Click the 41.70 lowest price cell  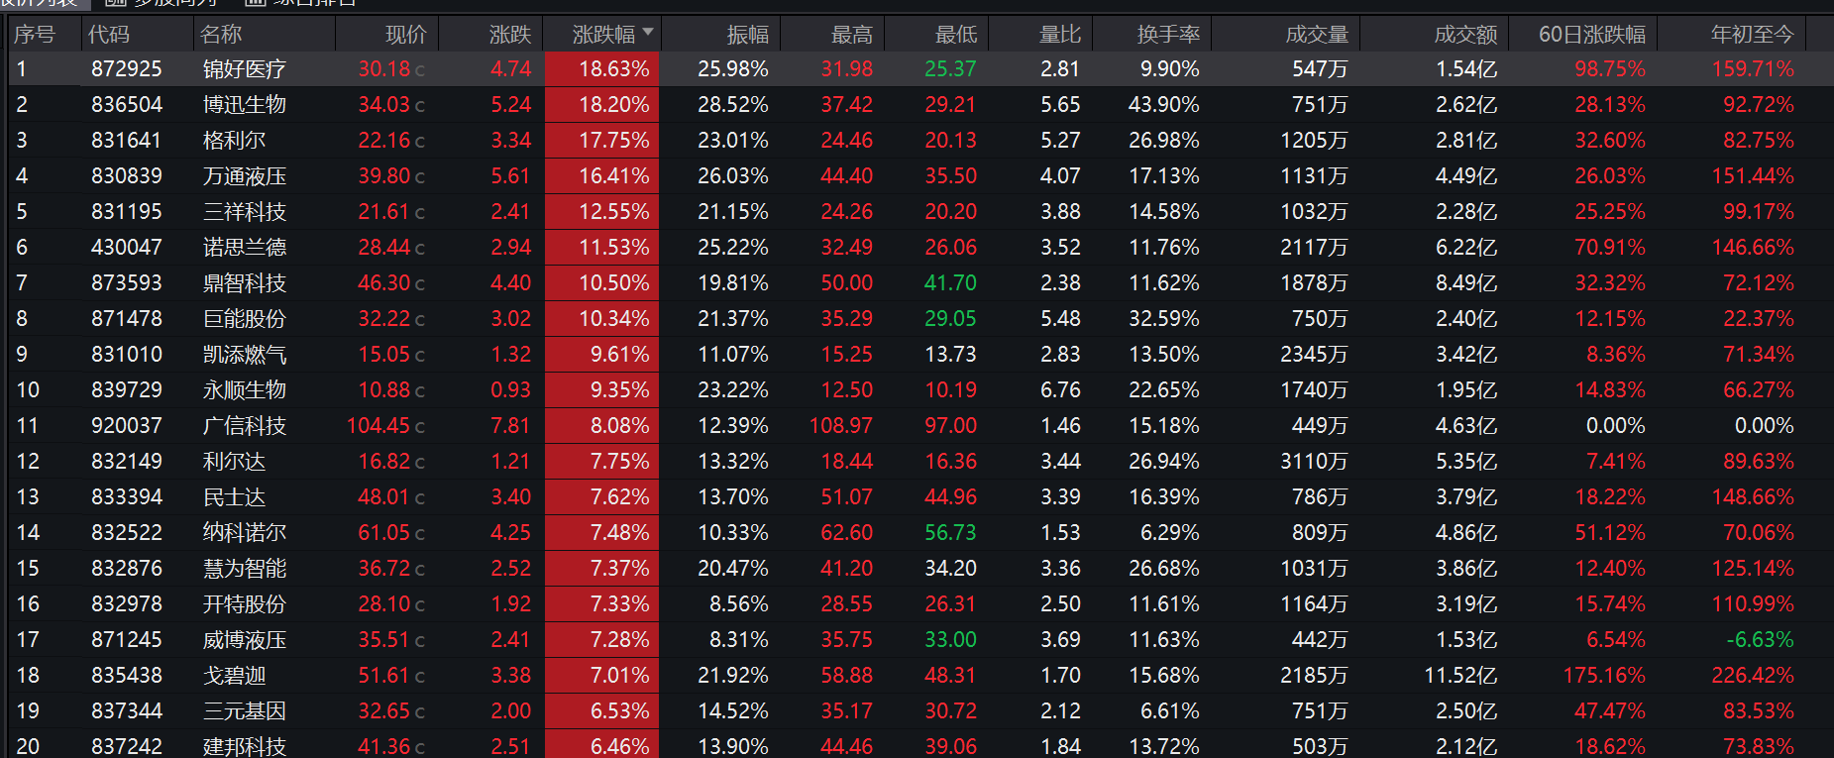pyautogui.click(x=950, y=283)
